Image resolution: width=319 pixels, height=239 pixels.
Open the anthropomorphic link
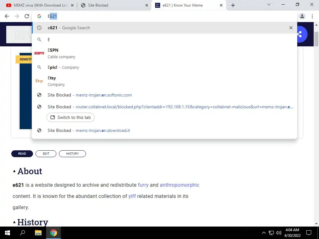point(179,185)
